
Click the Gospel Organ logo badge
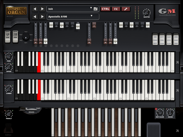(x=16, y=11)
